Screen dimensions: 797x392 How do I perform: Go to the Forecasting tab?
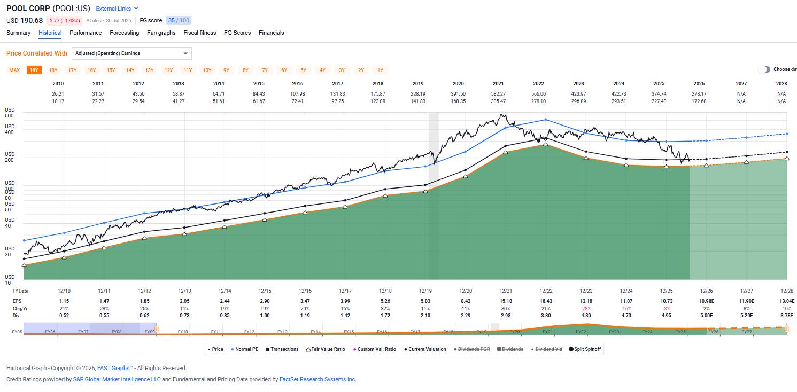(125, 33)
